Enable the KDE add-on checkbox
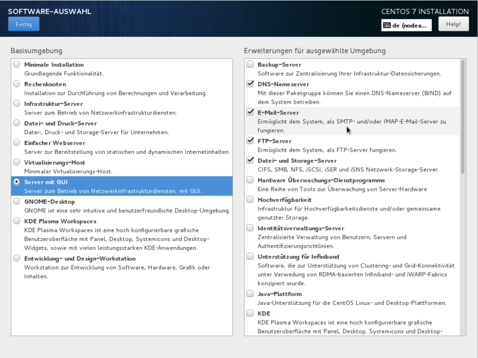This screenshot has width=478, height=358. tap(250, 313)
